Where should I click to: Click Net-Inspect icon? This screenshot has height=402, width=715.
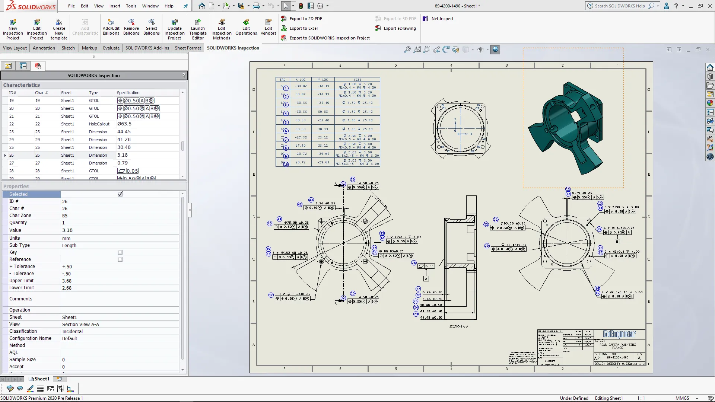click(426, 19)
